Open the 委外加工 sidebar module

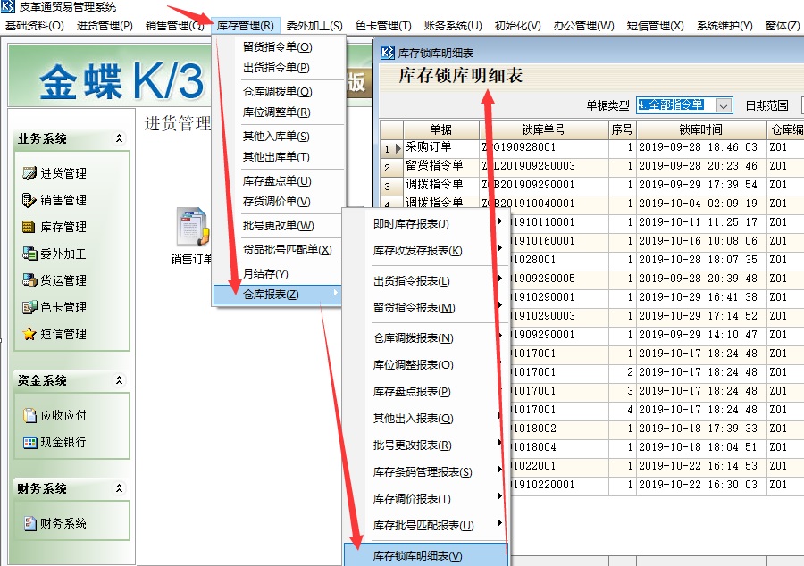tap(29, 254)
